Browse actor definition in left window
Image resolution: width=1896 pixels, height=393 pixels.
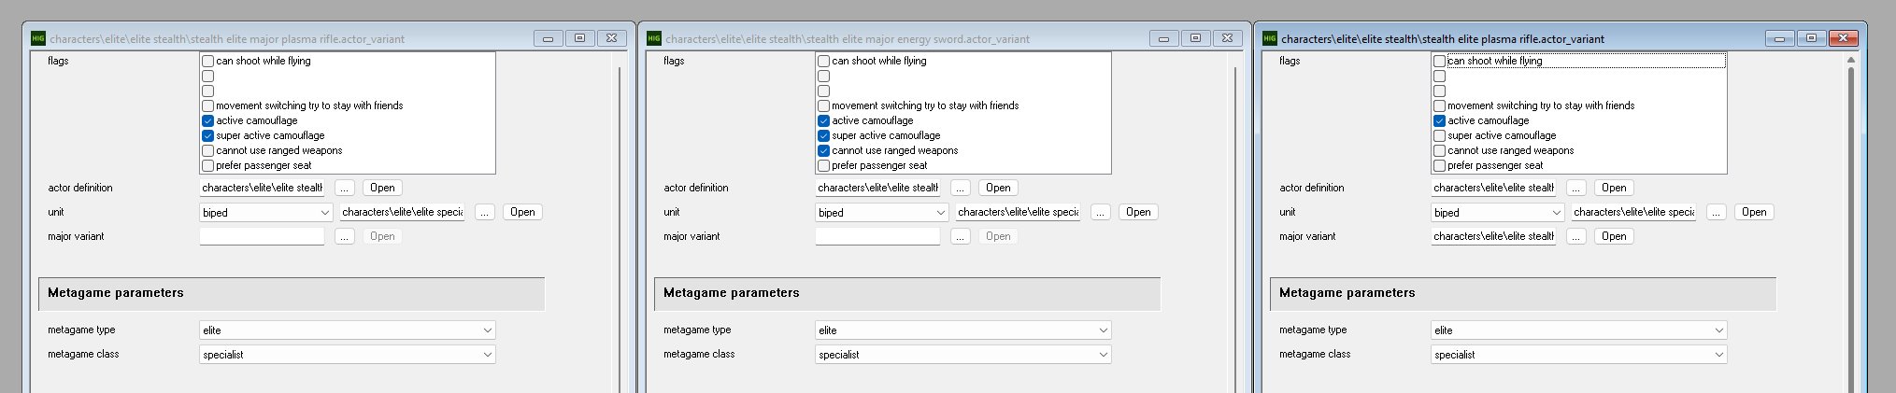pyautogui.click(x=345, y=188)
